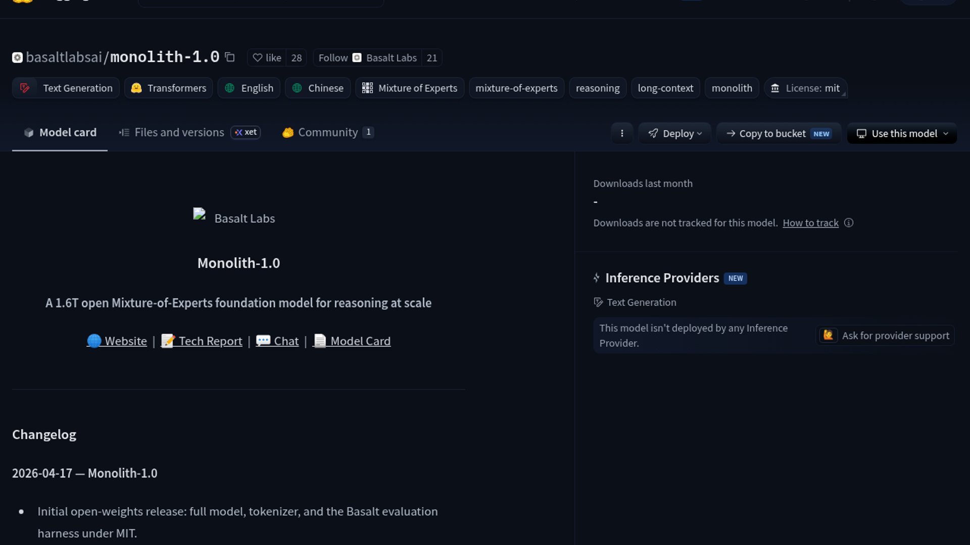Click the Basalt Labs avatar in Follow button
970x545 pixels.
click(x=357, y=58)
